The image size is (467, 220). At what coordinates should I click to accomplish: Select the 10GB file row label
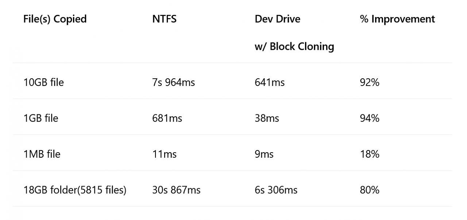pos(43,83)
